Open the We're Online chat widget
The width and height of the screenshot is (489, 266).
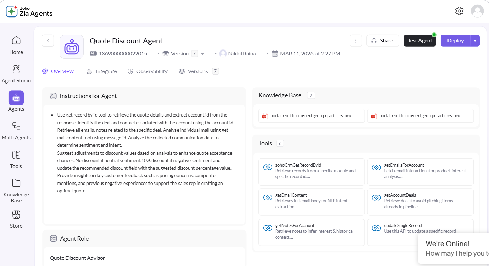[x=454, y=248]
